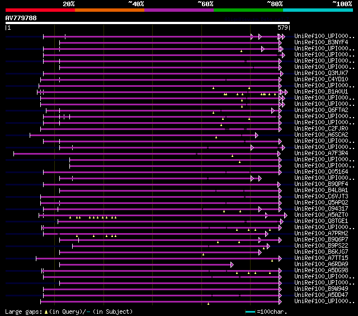Open hit UniRef100_B9Q6P7
The image size is (358, 316).
(x=321, y=240)
